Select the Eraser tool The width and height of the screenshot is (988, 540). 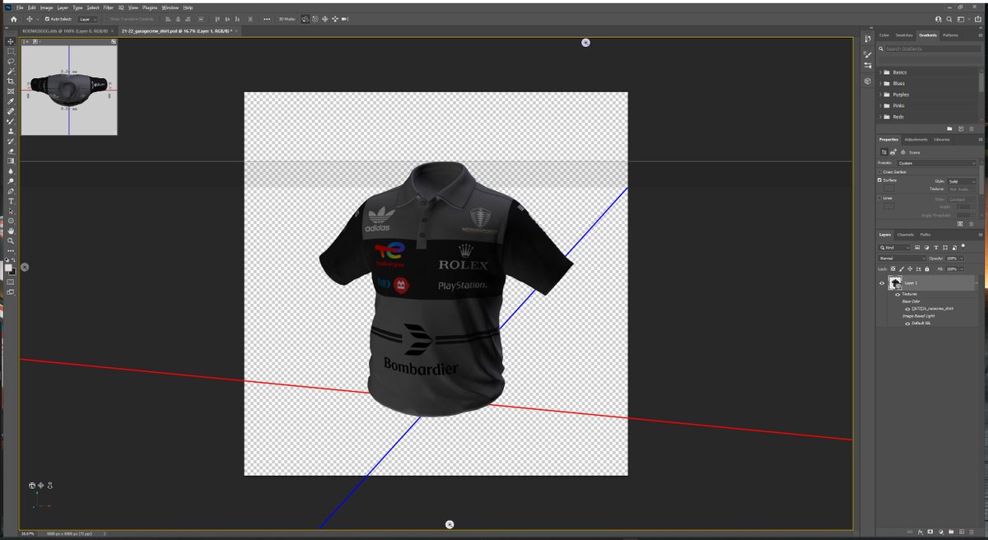coord(11,151)
